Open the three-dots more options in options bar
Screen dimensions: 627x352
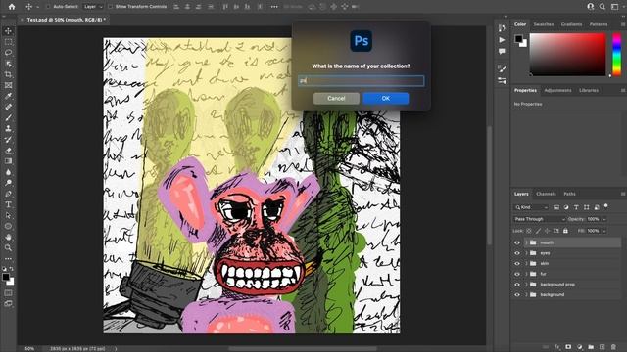[x=274, y=7]
